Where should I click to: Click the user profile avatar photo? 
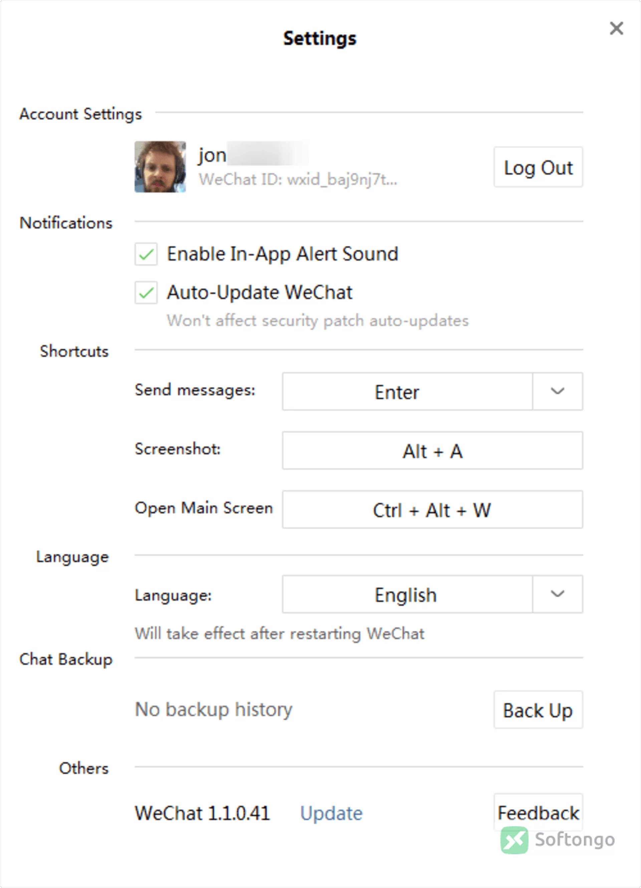coord(160,167)
